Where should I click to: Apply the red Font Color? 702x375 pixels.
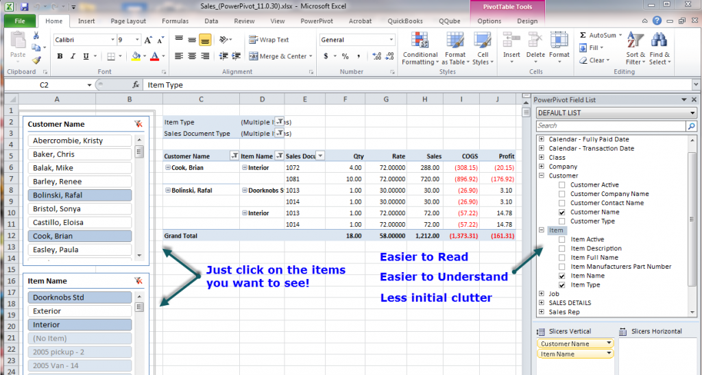(154, 56)
